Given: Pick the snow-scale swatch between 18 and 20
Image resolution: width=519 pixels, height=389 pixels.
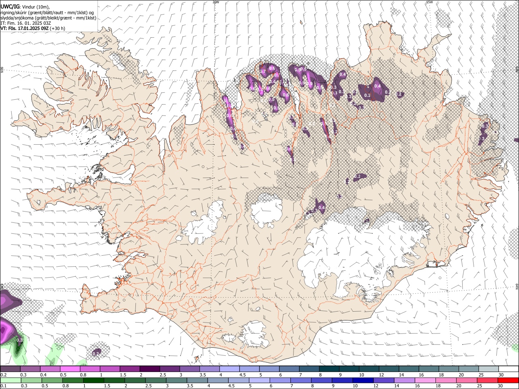Looking at the screenshot, I should click(449, 369).
